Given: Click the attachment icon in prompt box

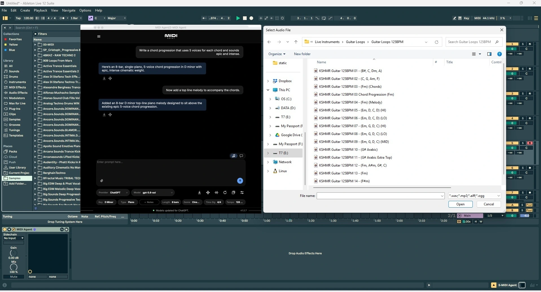Looking at the screenshot, I should (x=102, y=181).
